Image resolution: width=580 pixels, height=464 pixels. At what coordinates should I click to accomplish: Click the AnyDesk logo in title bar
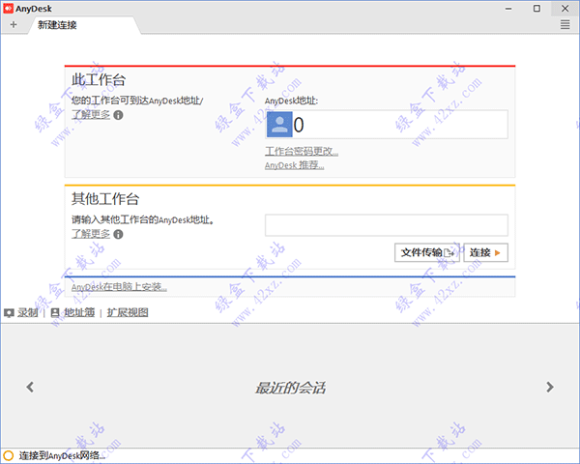coord(8,8)
